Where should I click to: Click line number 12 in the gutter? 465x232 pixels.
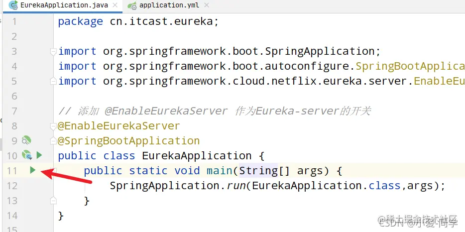tap(12, 186)
